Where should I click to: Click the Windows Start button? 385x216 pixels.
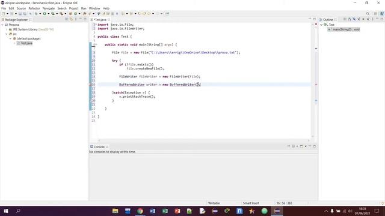6,211
